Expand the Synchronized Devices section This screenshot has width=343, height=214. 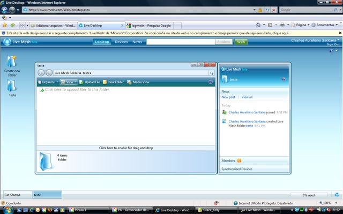237,169
